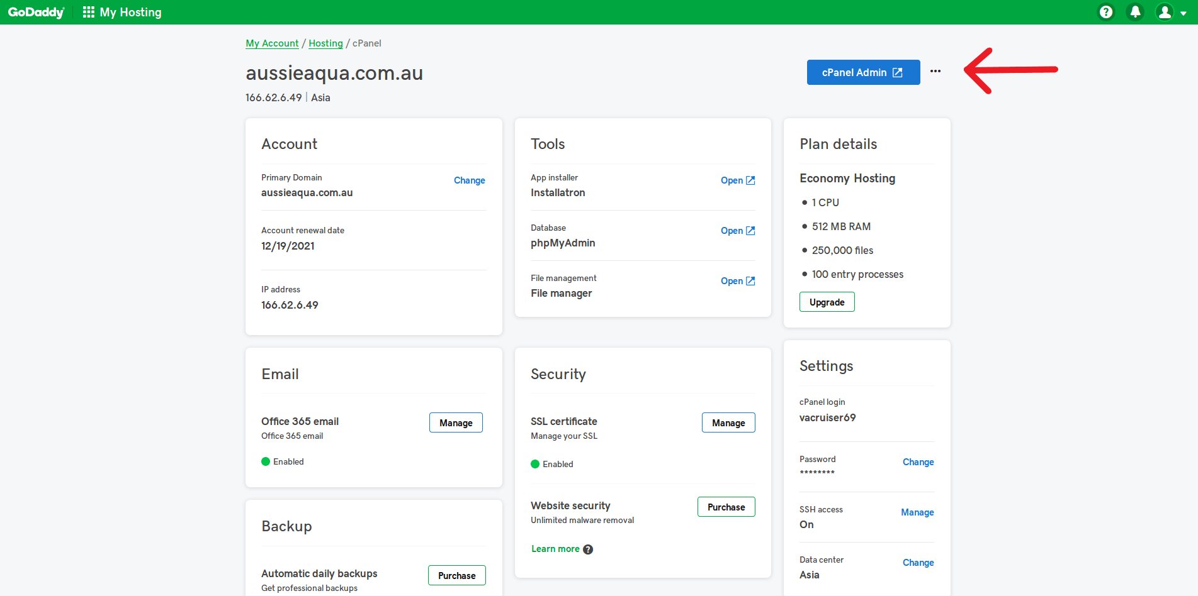Select renewal date 12/19/2021

point(288,246)
